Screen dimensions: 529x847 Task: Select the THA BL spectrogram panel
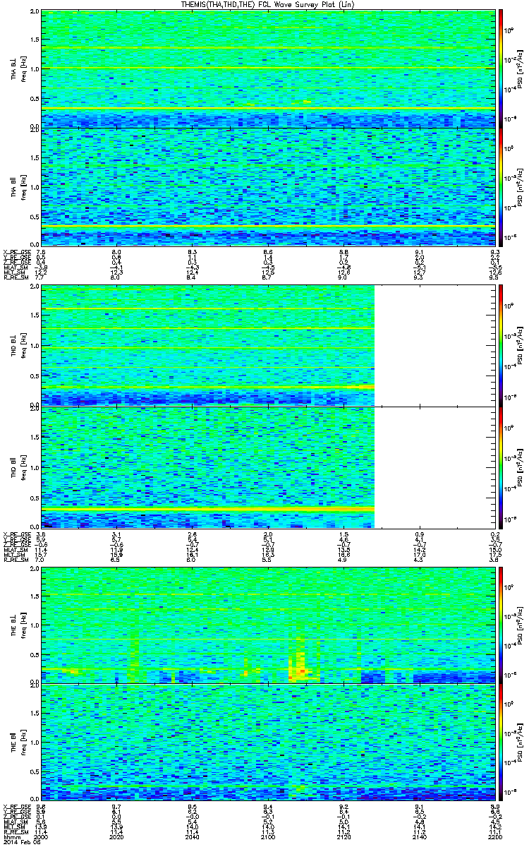click(x=268, y=68)
